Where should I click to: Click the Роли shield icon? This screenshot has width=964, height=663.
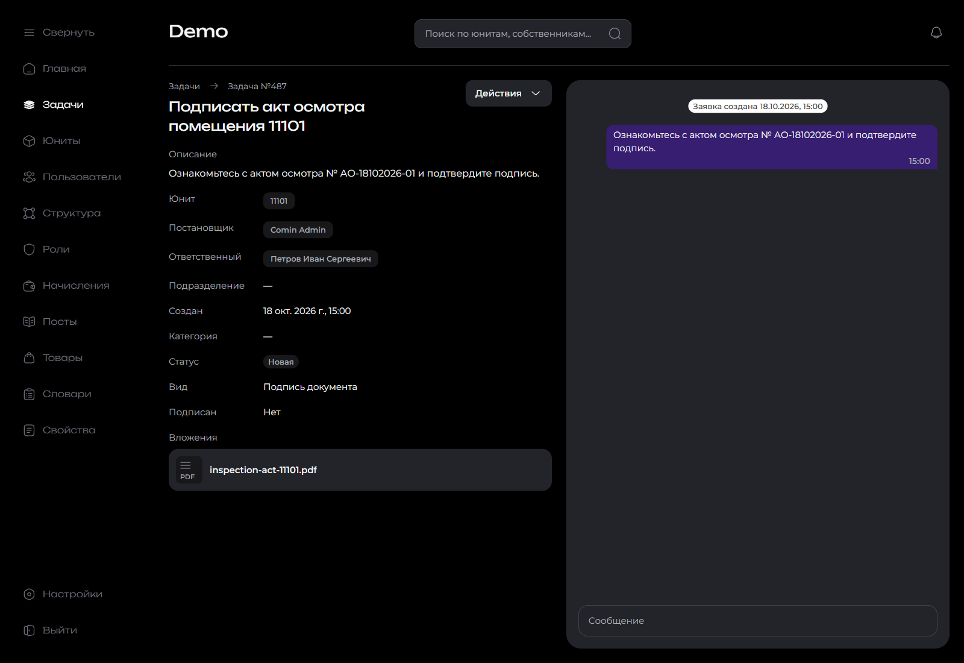pos(29,250)
